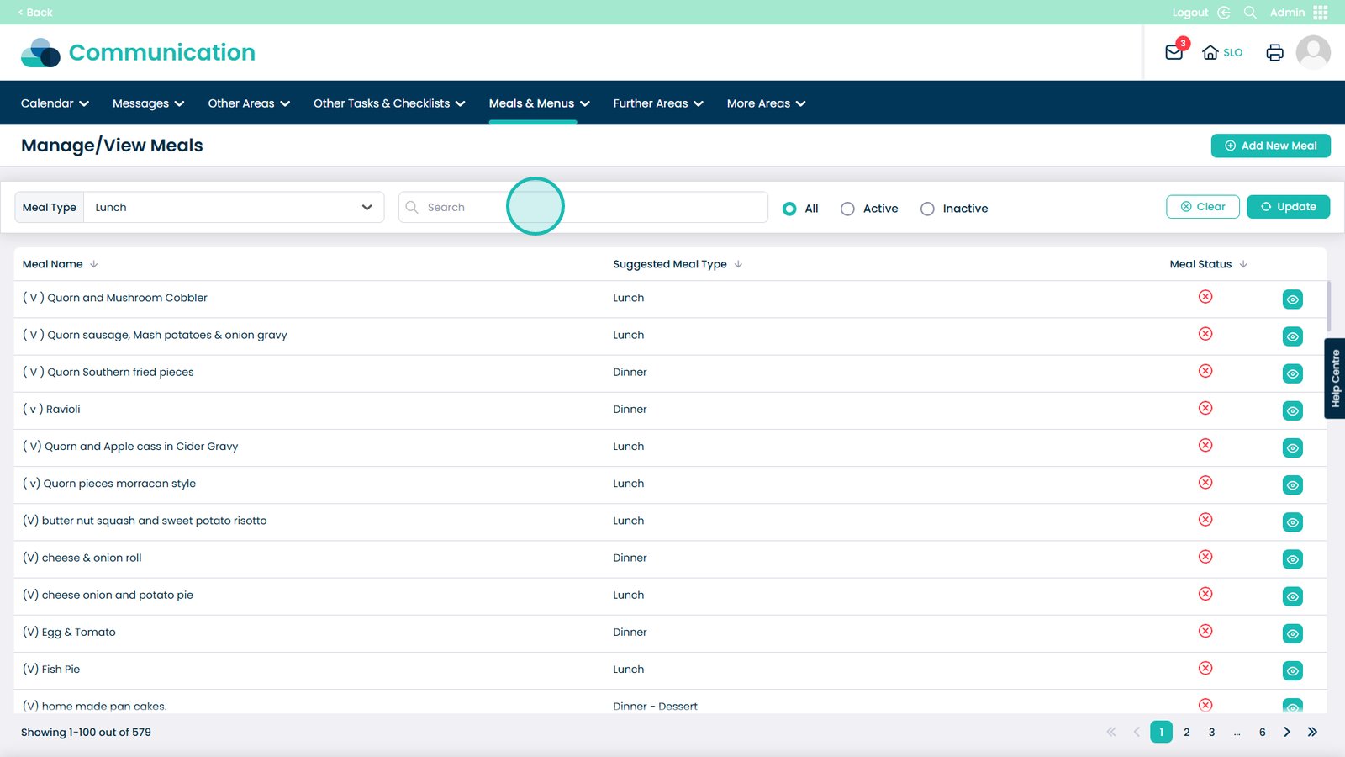This screenshot has height=757, width=1345.
Task: Open the Admin apps grid icon
Action: coord(1321,13)
